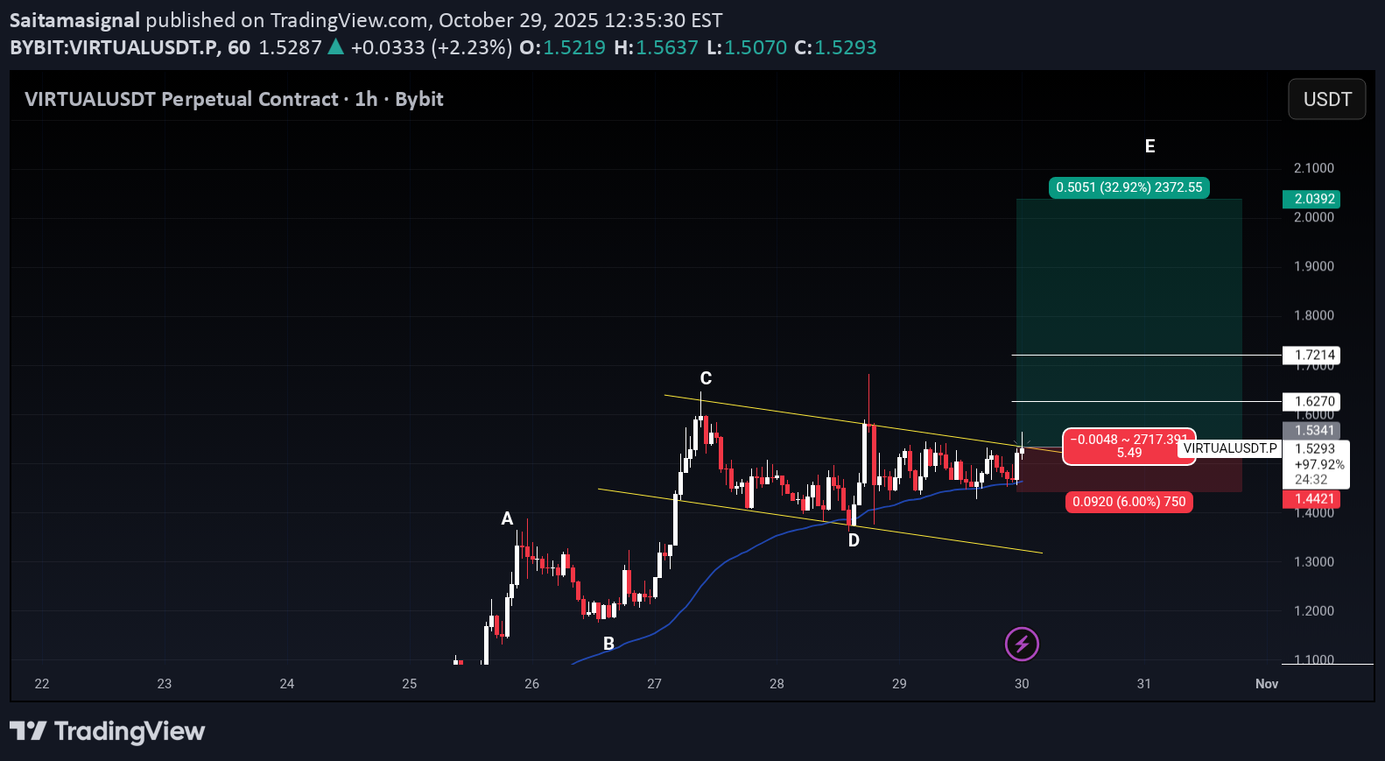Click the VIRTUALUSDT Perpetual Contract chart title
This screenshot has height=761, width=1385.
(234, 99)
